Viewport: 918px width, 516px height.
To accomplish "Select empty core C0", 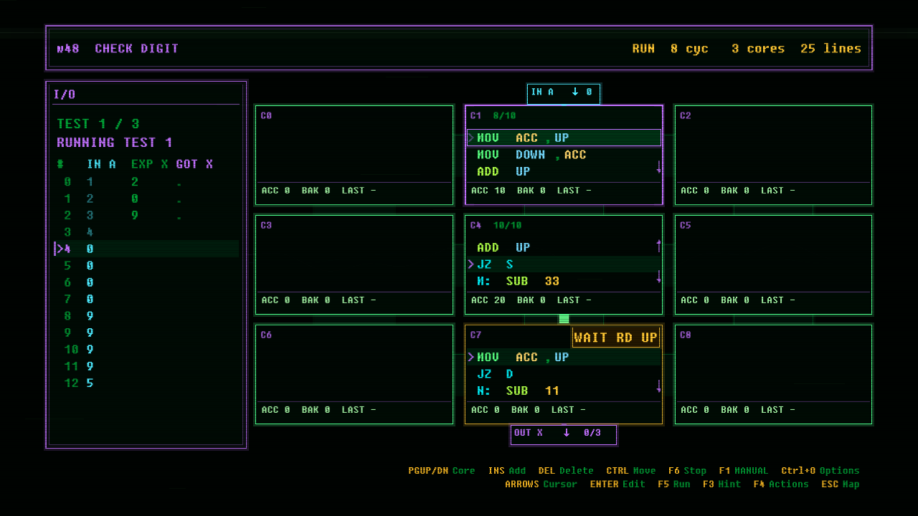I will (354, 155).
